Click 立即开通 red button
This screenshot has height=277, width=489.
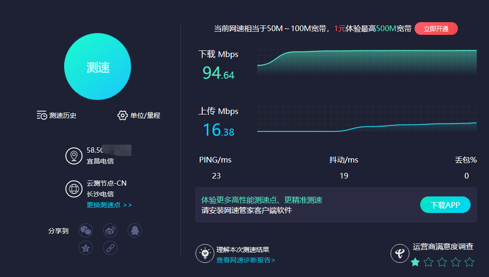[x=436, y=29]
